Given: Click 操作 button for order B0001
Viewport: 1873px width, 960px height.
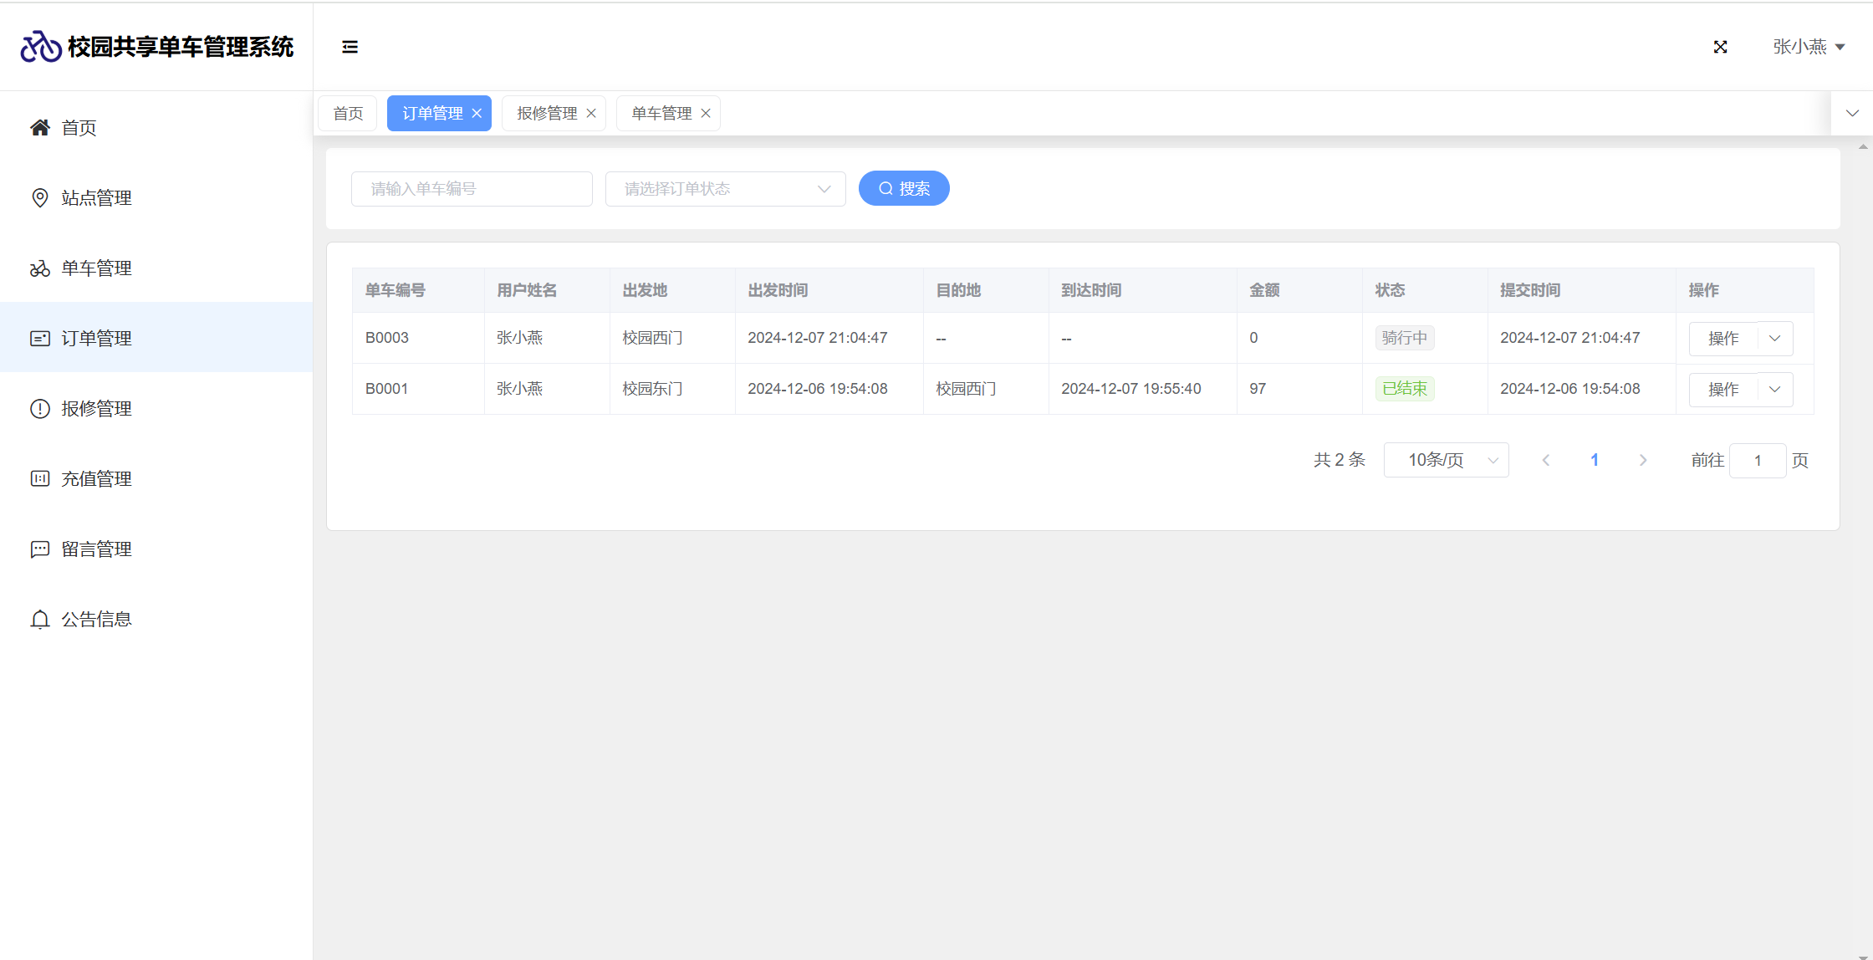Looking at the screenshot, I should coord(1722,390).
